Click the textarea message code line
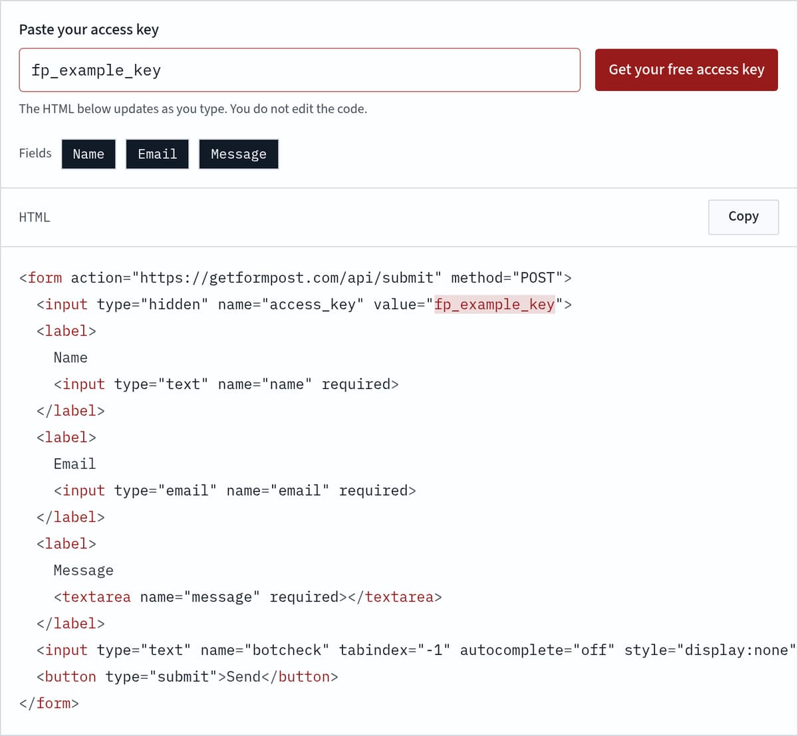 pos(248,597)
